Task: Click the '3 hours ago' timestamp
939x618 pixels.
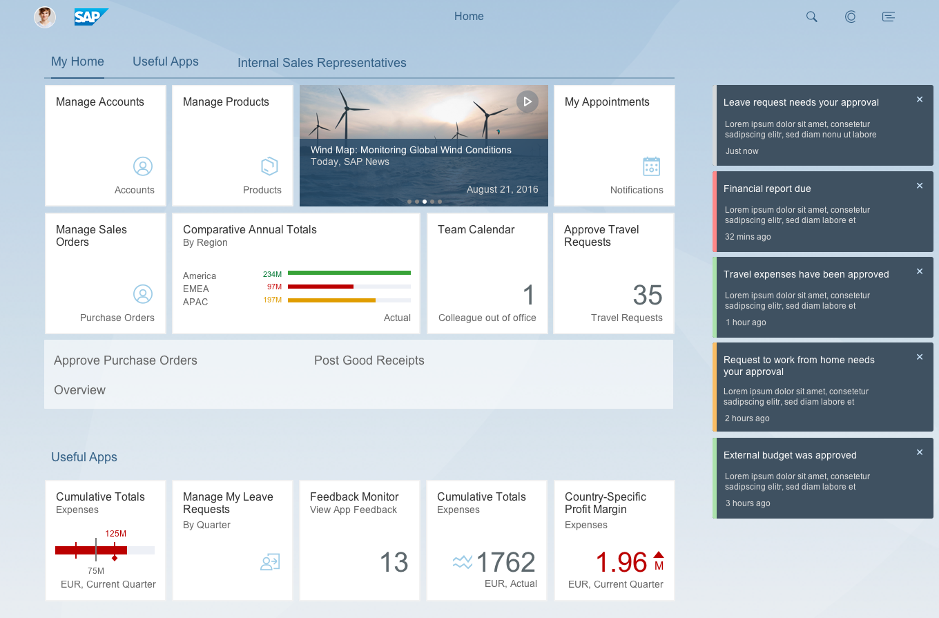Action: (x=748, y=503)
